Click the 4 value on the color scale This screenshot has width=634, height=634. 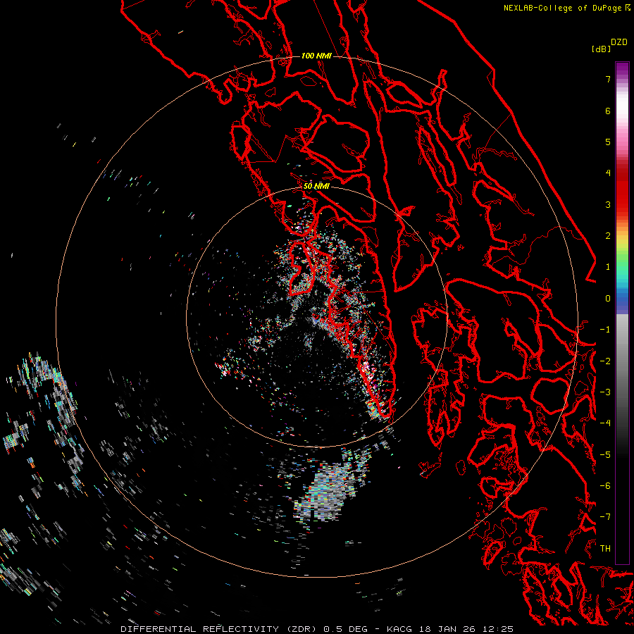click(608, 173)
